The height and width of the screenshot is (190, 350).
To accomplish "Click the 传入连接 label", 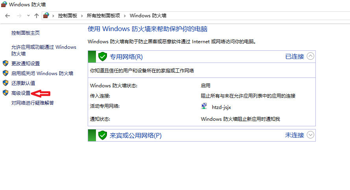I will pyautogui.click(x=100, y=96).
